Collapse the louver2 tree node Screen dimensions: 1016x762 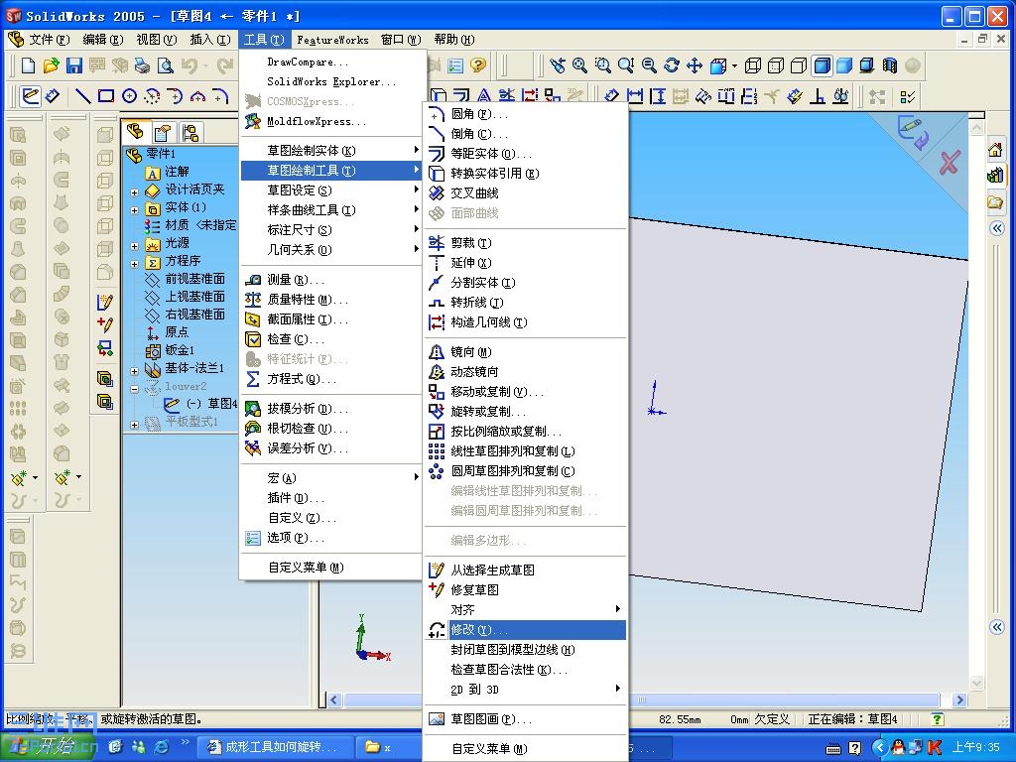134,389
